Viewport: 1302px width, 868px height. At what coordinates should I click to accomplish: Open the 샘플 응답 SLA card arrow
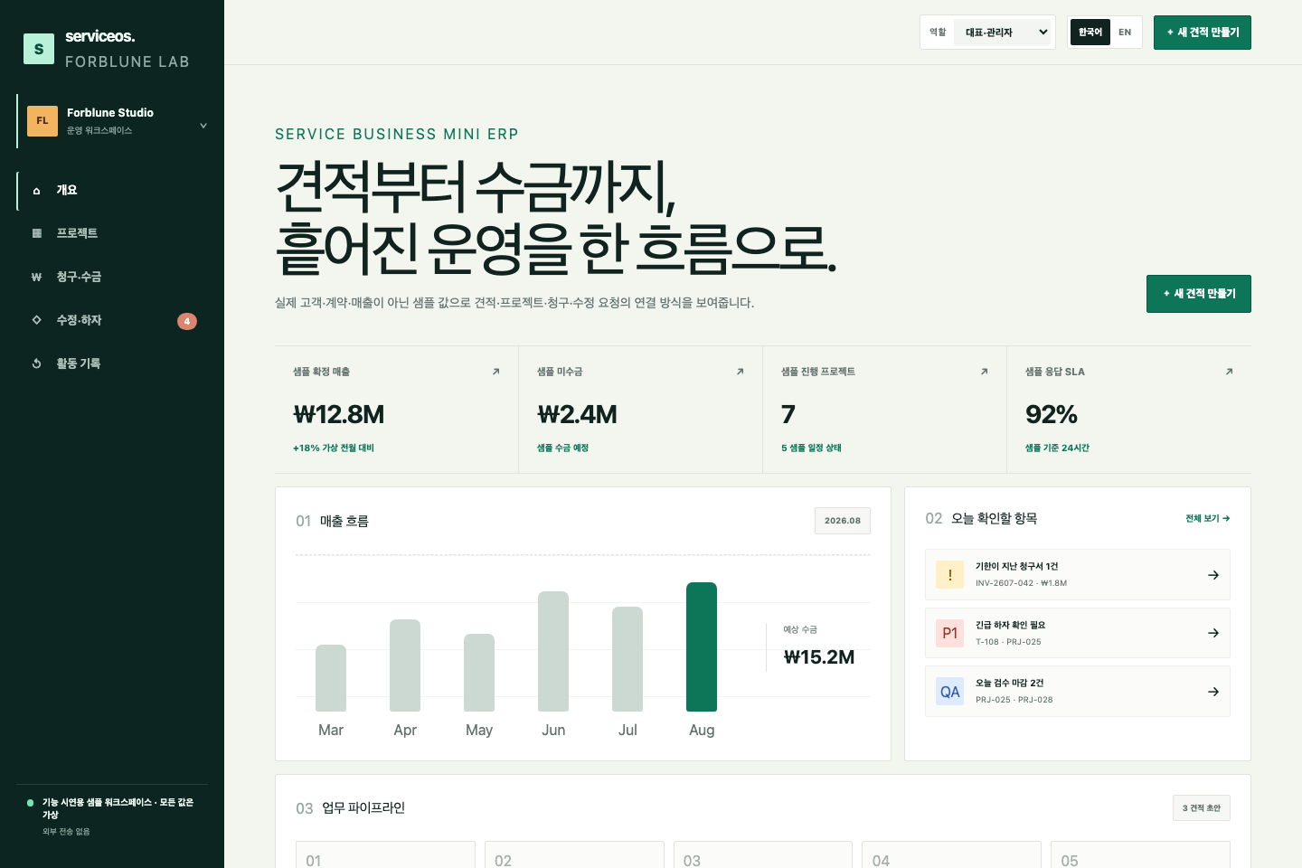coord(1229,372)
